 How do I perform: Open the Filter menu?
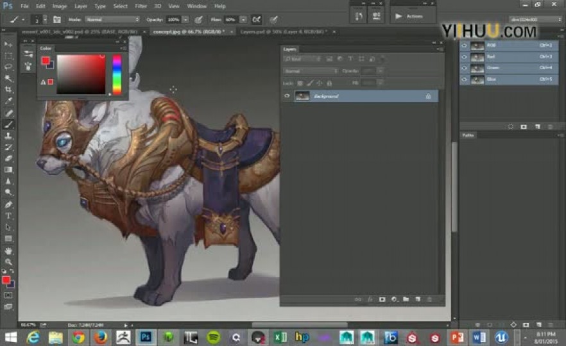click(141, 6)
